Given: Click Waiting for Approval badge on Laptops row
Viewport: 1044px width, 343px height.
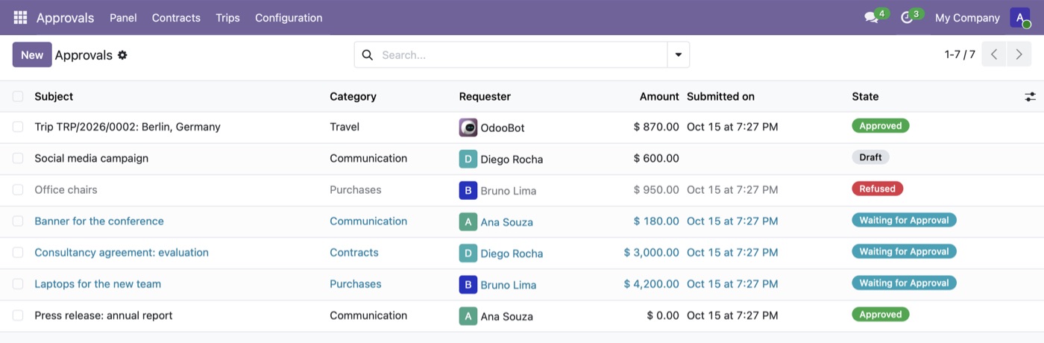Looking at the screenshot, I should tap(904, 283).
